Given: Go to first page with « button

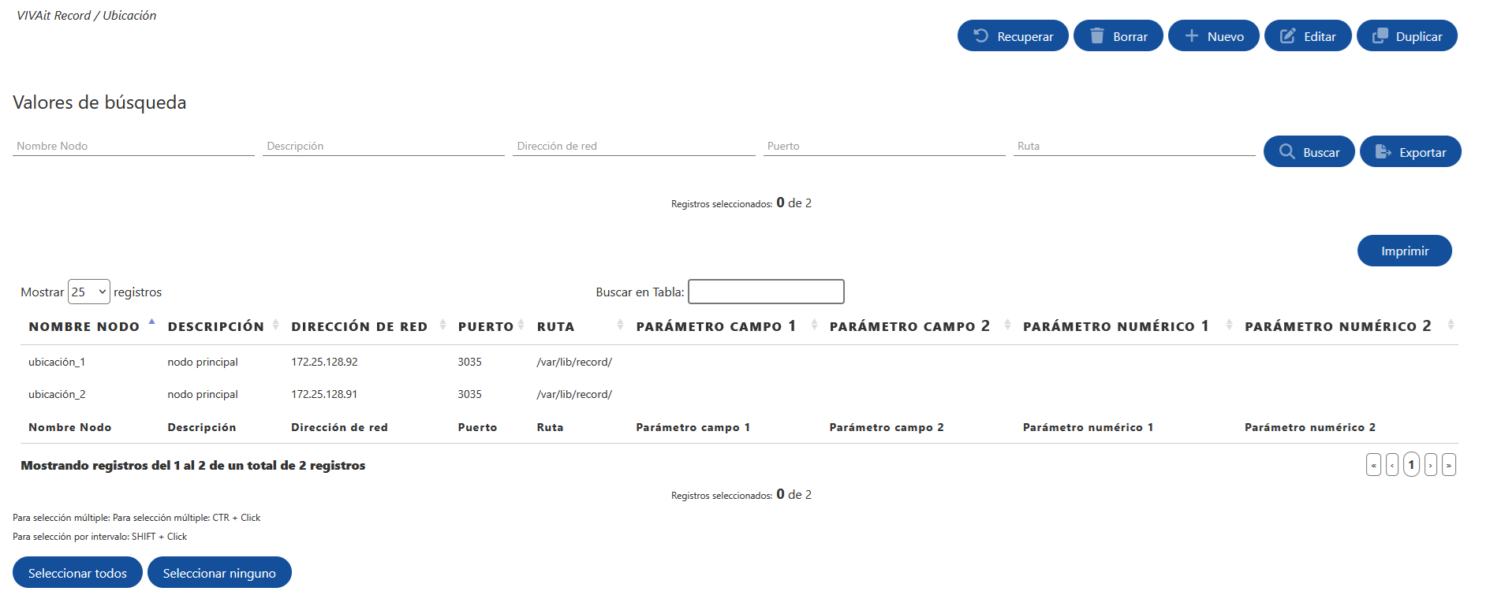Looking at the screenshot, I should (1373, 465).
